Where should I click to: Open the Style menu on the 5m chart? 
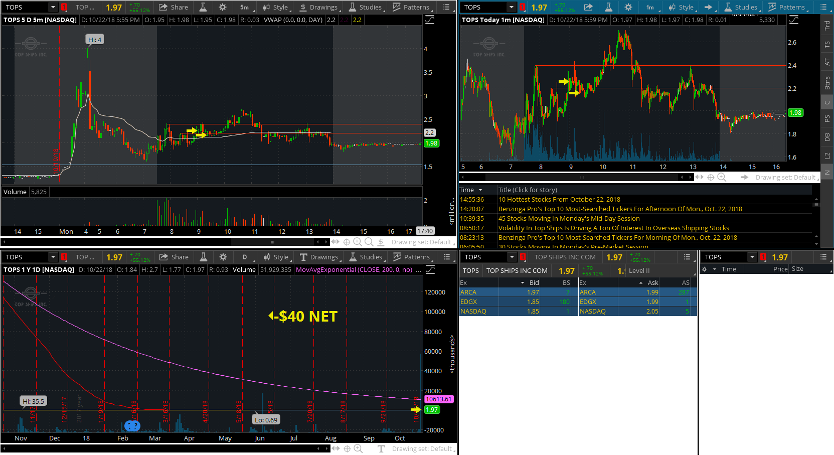click(x=275, y=7)
